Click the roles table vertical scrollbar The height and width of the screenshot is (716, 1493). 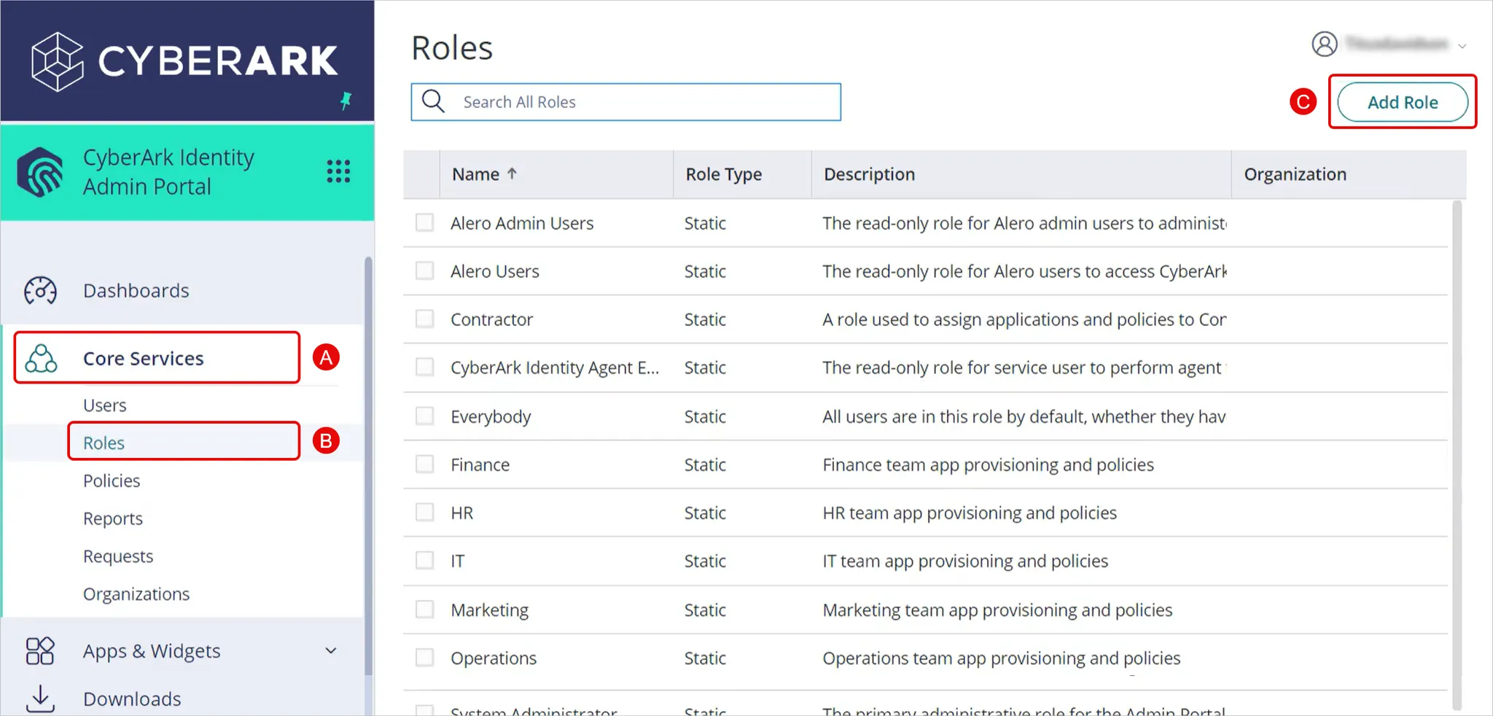pyautogui.click(x=1457, y=455)
